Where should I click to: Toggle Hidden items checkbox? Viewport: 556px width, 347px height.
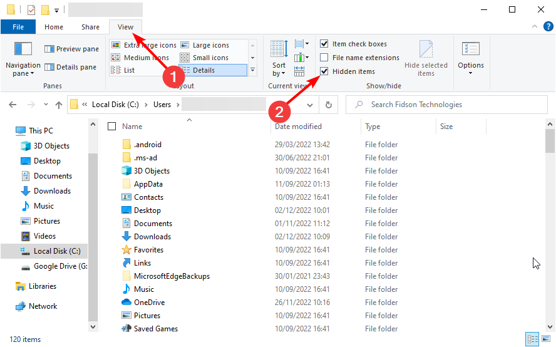[x=324, y=71]
